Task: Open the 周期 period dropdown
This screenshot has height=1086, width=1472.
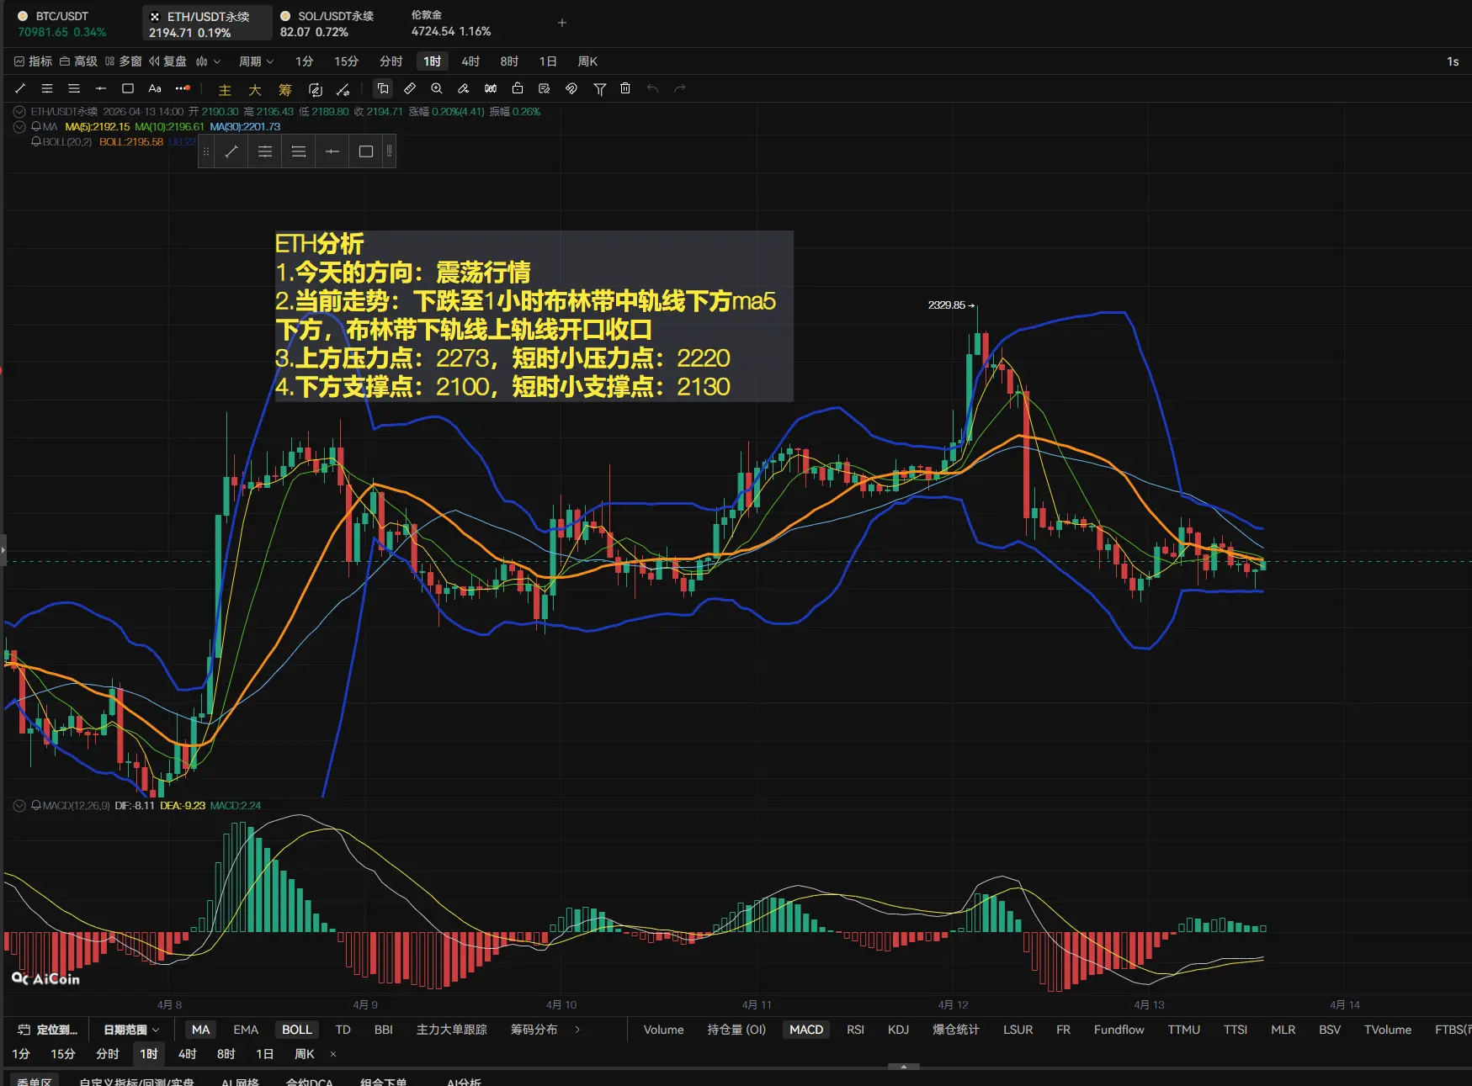Action: [256, 61]
